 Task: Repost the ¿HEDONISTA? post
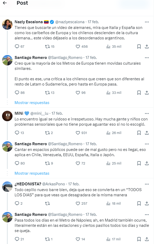(x=47, y=203)
